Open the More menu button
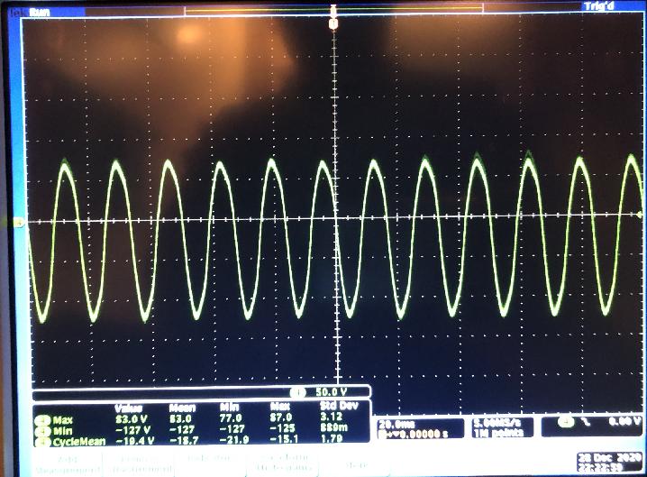 pos(356,464)
